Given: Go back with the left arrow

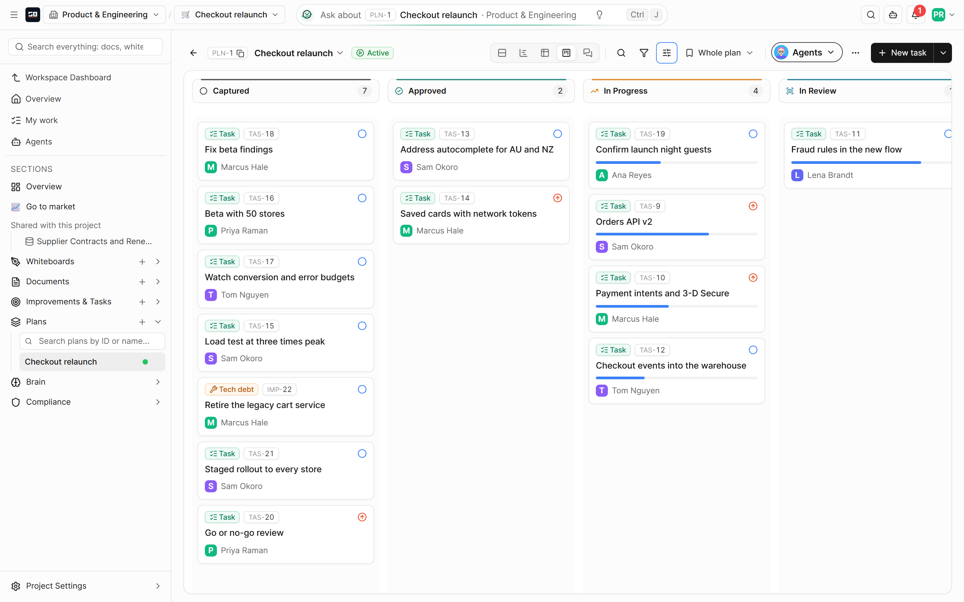Looking at the screenshot, I should click(193, 53).
